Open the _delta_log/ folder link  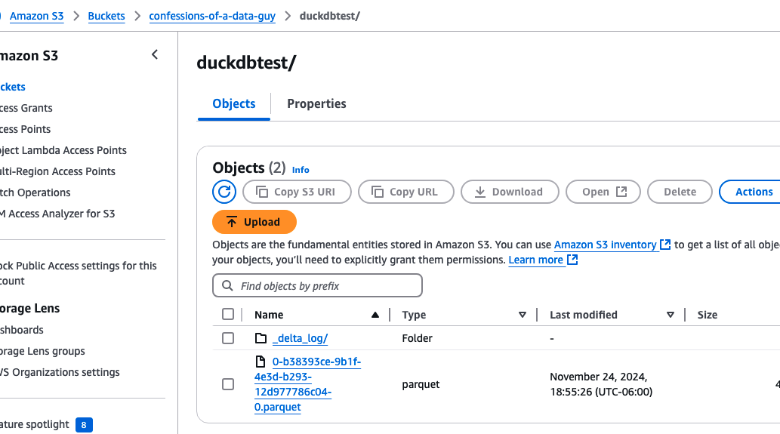pos(300,339)
